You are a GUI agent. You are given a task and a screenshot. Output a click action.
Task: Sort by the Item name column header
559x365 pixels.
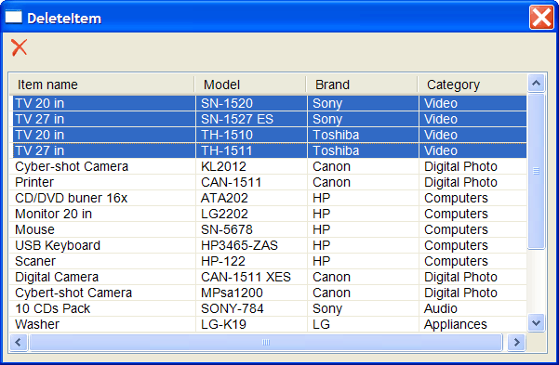click(x=102, y=85)
